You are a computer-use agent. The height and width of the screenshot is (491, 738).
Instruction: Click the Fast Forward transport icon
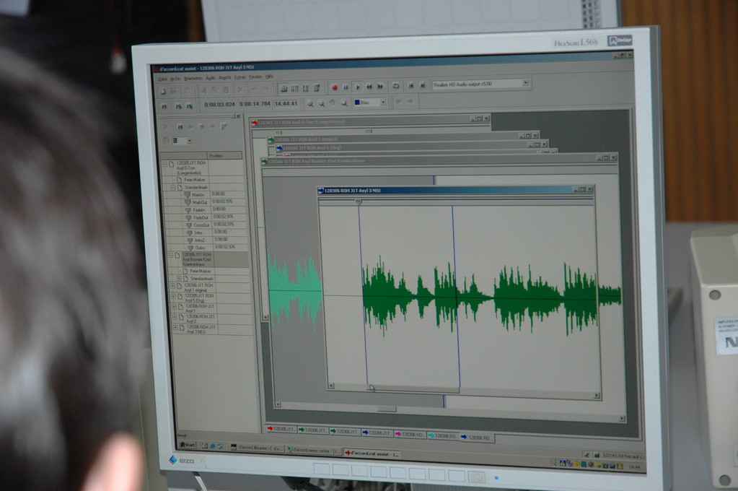point(380,87)
